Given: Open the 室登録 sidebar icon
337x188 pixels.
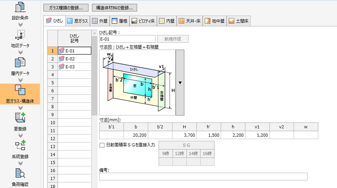Looking at the screenshot, I should pos(20,118).
